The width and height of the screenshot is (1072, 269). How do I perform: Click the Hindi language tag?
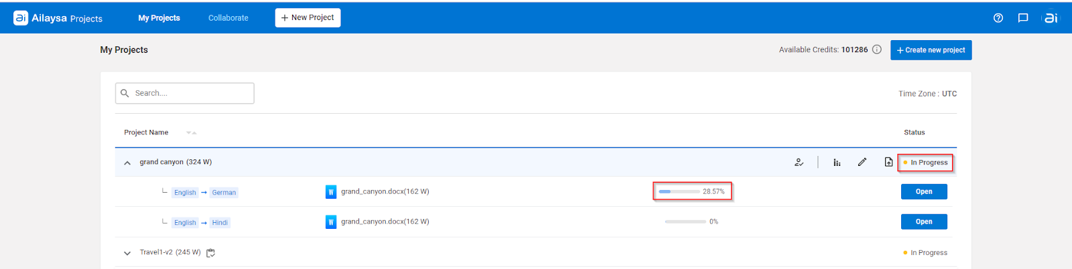[x=220, y=223]
